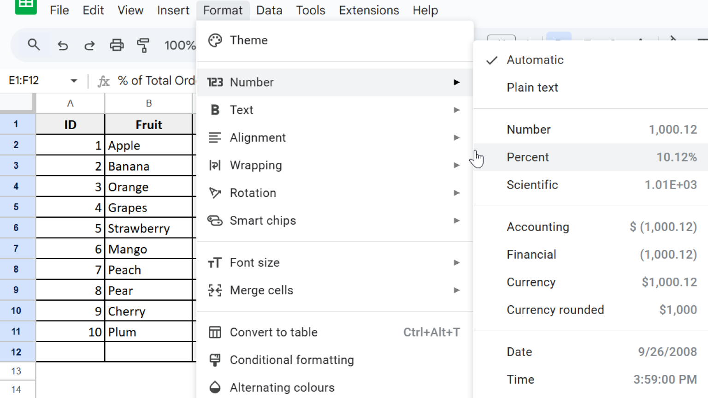
Task: Click the Google Sheets home icon
Action: [x=26, y=8]
